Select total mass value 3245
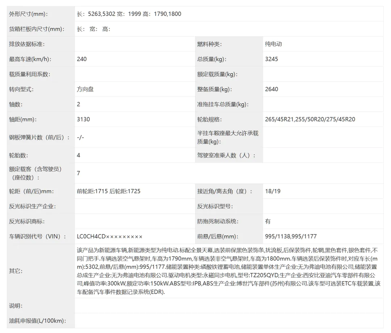The image size is (391, 333). click(271, 59)
